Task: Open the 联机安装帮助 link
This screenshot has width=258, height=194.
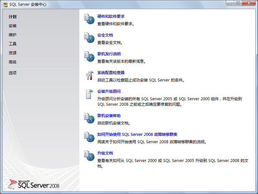Action: [109, 116]
